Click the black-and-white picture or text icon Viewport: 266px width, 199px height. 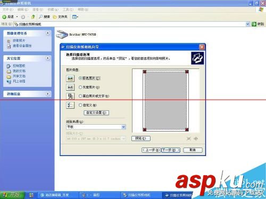coord(70,96)
